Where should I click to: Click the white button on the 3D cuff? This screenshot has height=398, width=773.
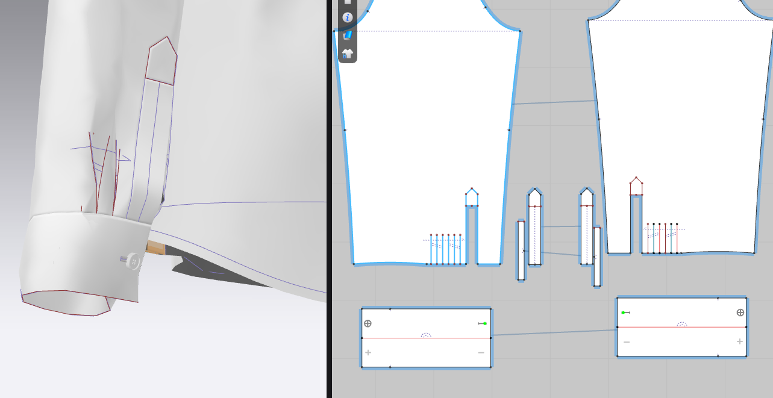(133, 261)
